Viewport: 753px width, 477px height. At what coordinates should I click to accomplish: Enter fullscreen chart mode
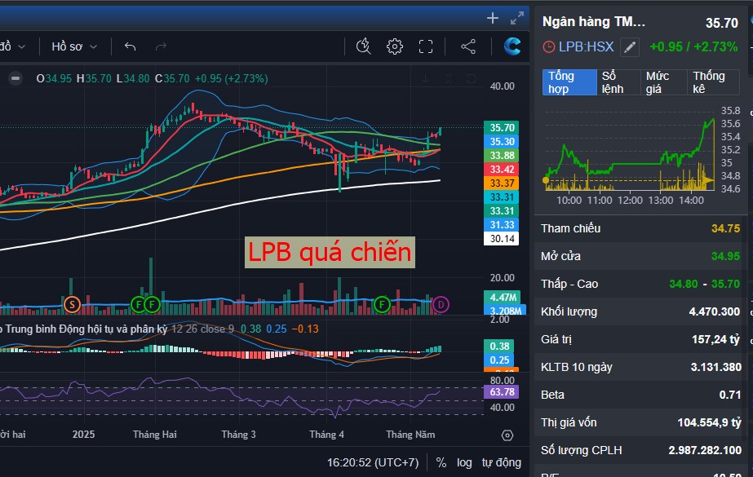pos(426,46)
